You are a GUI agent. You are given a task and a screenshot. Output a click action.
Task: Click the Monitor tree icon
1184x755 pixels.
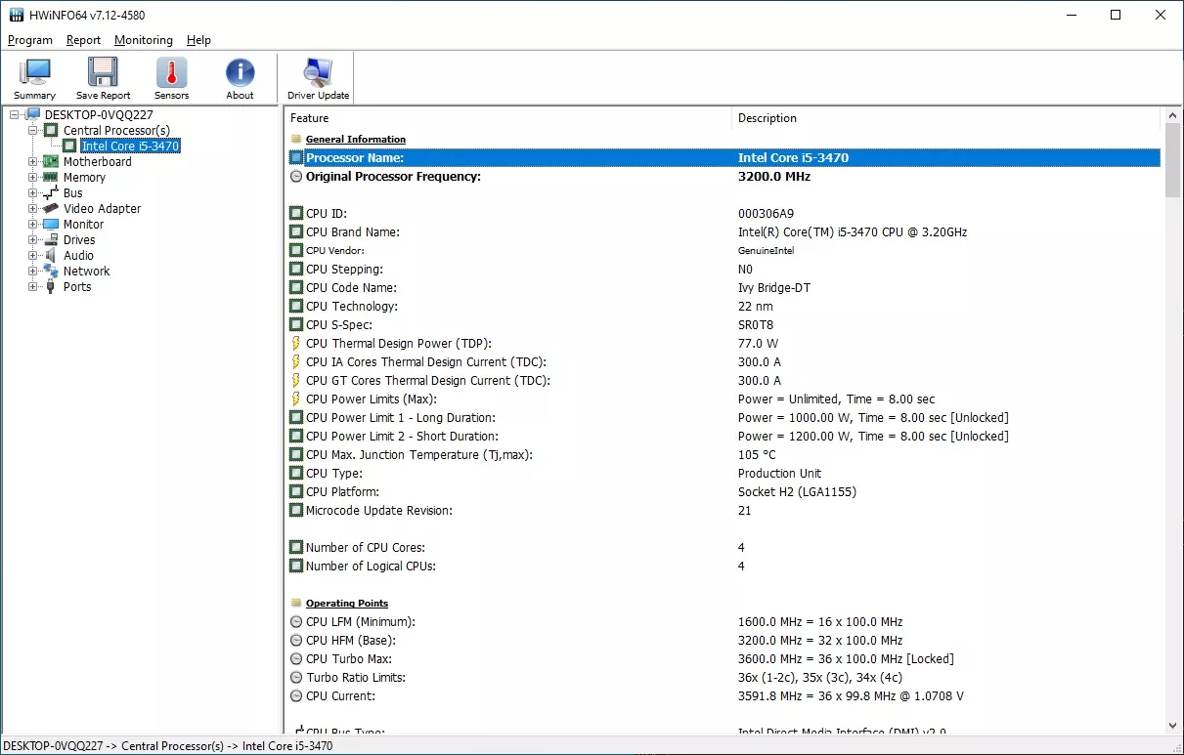tap(51, 225)
